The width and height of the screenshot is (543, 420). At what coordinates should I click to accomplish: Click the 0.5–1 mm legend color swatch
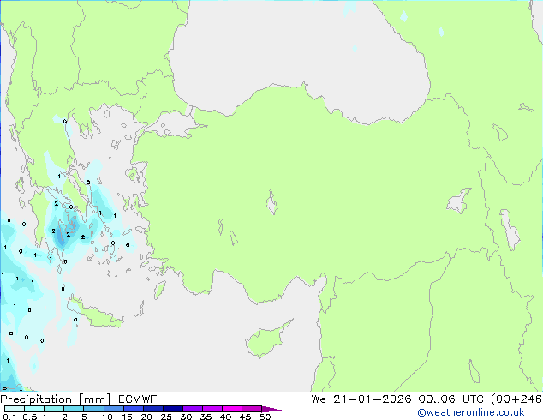(34, 409)
